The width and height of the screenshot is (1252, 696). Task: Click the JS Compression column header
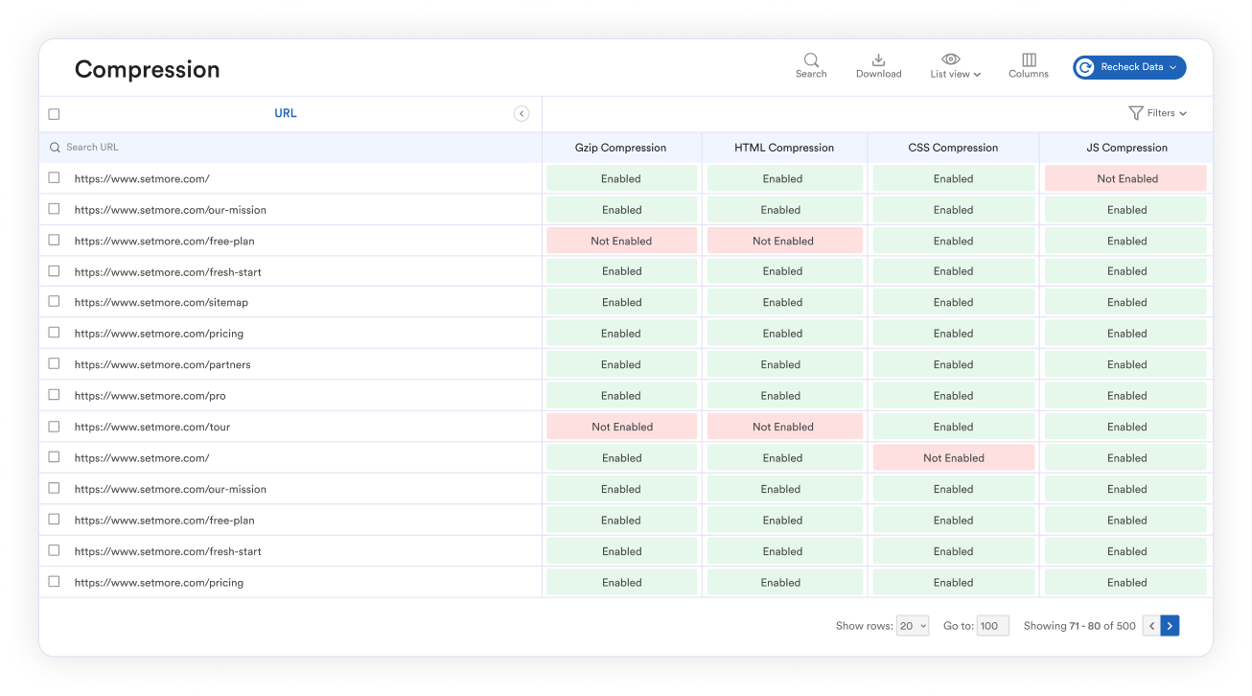coord(1126,148)
